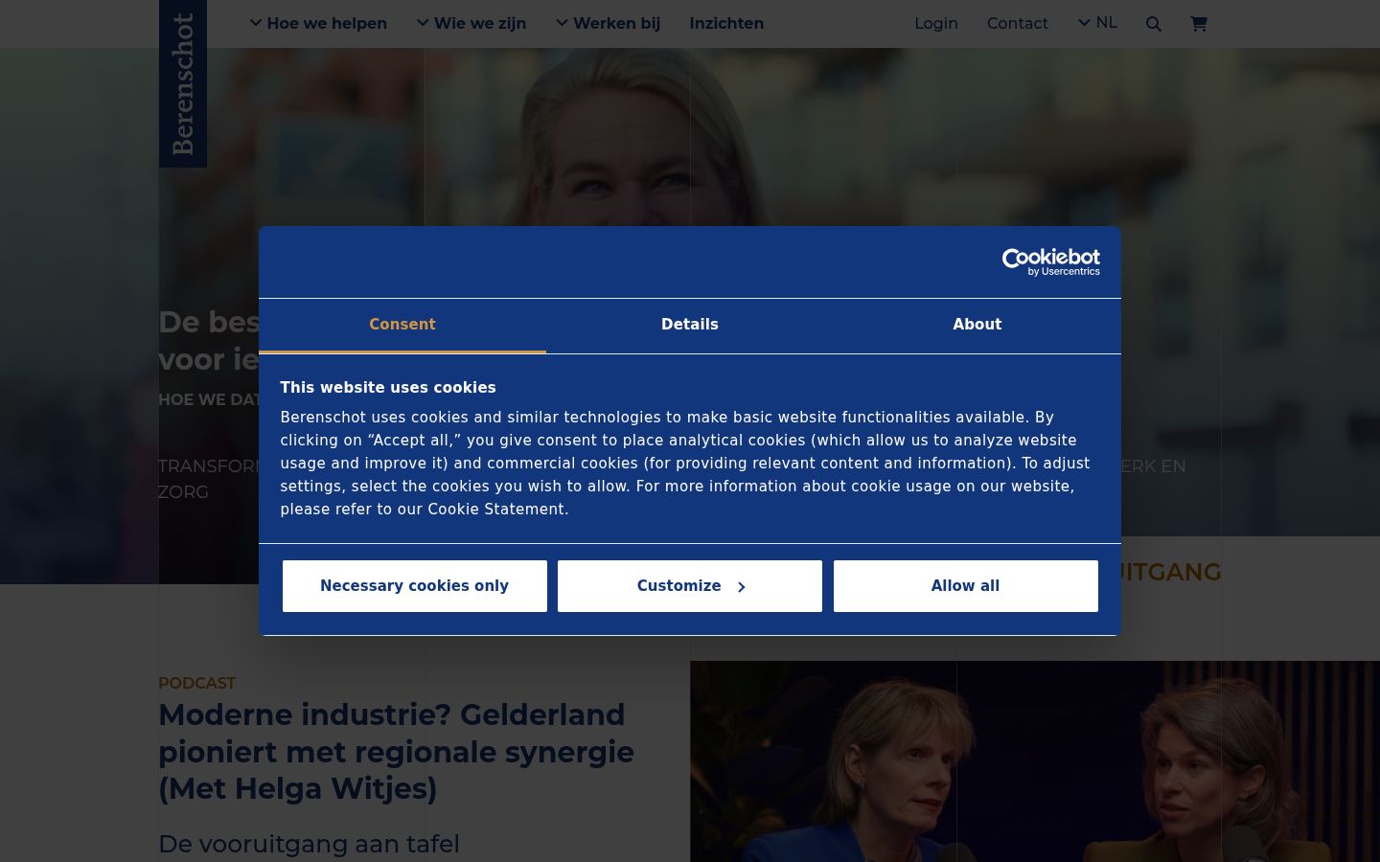The height and width of the screenshot is (862, 1380).
Task: Click the 'De vooruitgang aan tafel' subtitle
Action: tap(309, 844)
